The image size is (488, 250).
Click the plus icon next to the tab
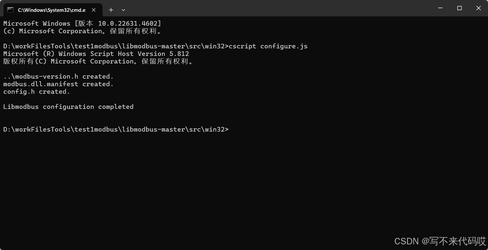[x=111, y=10]
